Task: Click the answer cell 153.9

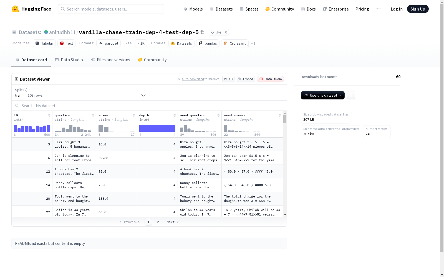Action: click(x=117, y=199)
